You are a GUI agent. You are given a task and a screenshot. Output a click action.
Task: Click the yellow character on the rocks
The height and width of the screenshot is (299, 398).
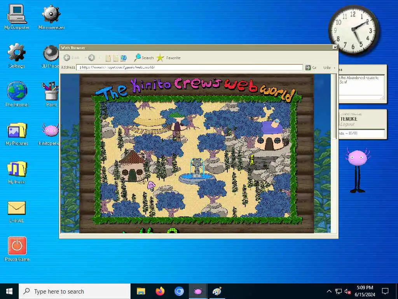coord(252,160)
